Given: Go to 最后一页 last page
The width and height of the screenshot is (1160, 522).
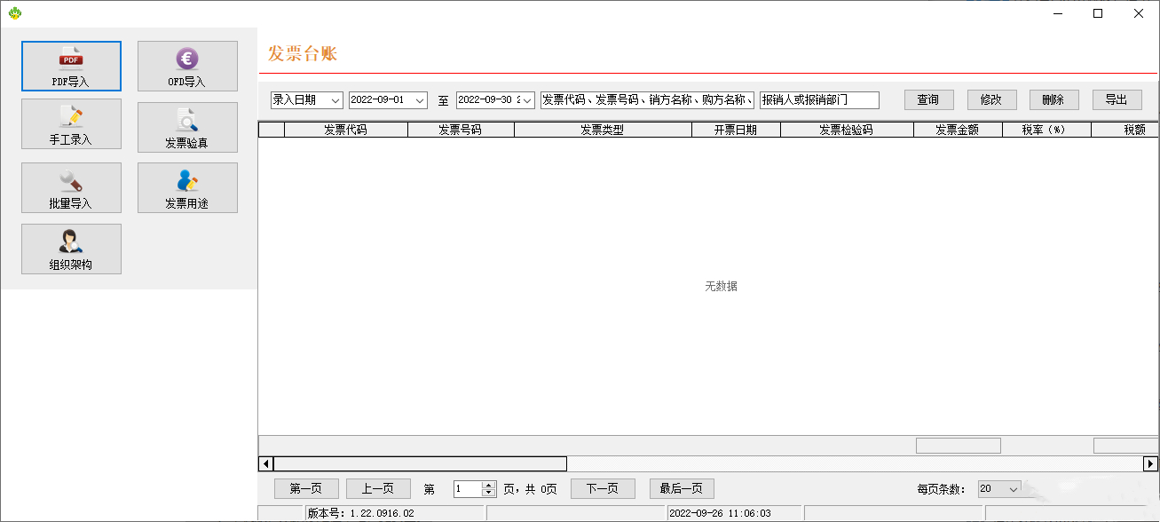Looking at the screenshot, I should point(682,489).
